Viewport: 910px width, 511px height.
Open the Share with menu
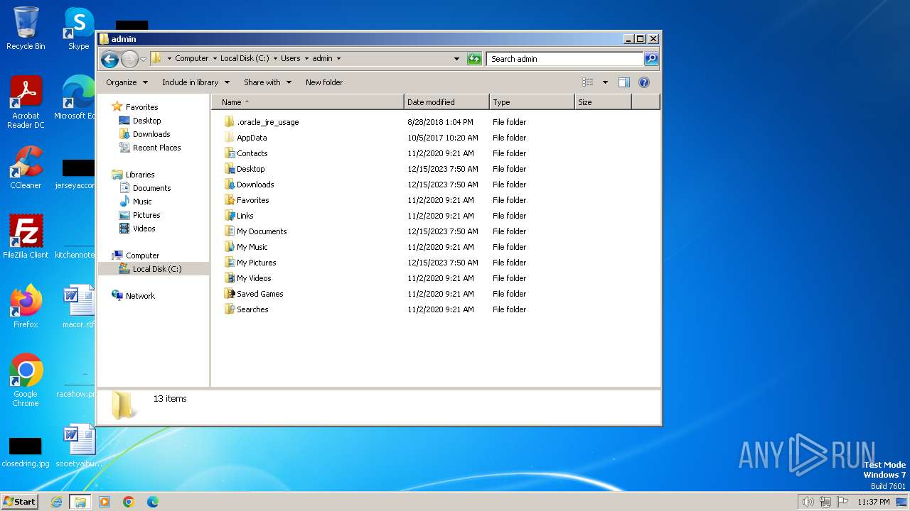coord(267,82)
